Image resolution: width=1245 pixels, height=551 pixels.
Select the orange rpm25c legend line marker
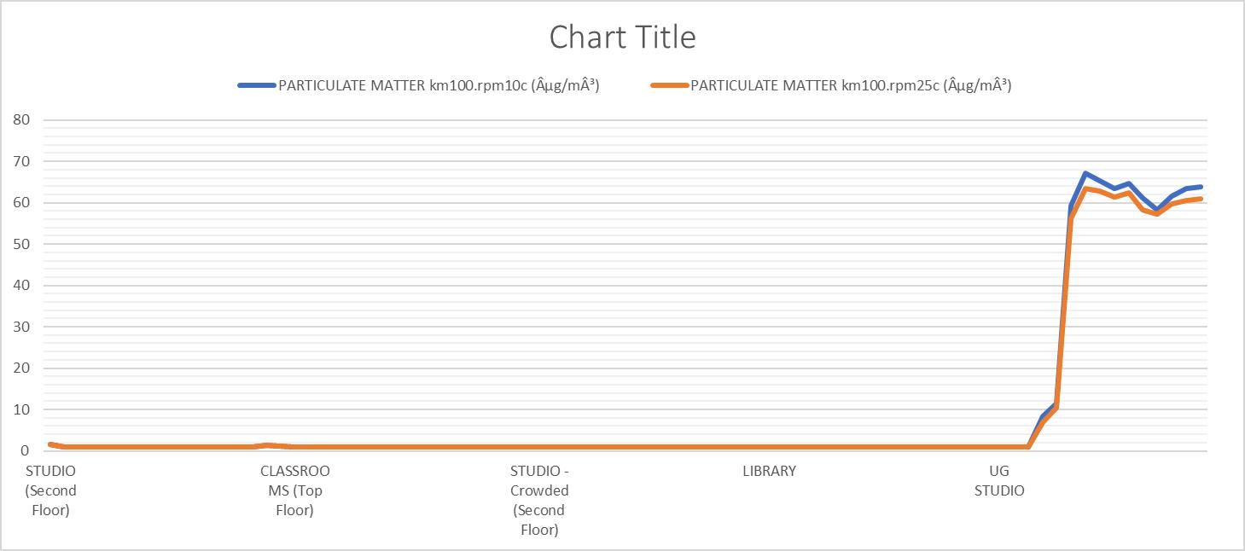pos(669,85)
